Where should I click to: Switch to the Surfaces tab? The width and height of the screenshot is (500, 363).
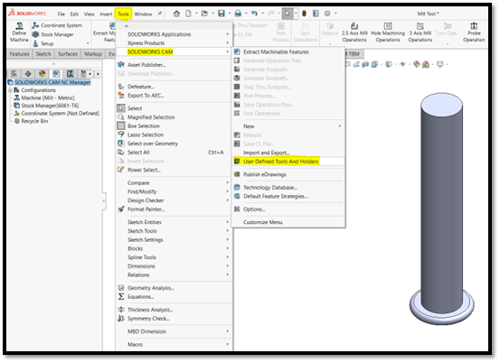(x=68, y=54)
